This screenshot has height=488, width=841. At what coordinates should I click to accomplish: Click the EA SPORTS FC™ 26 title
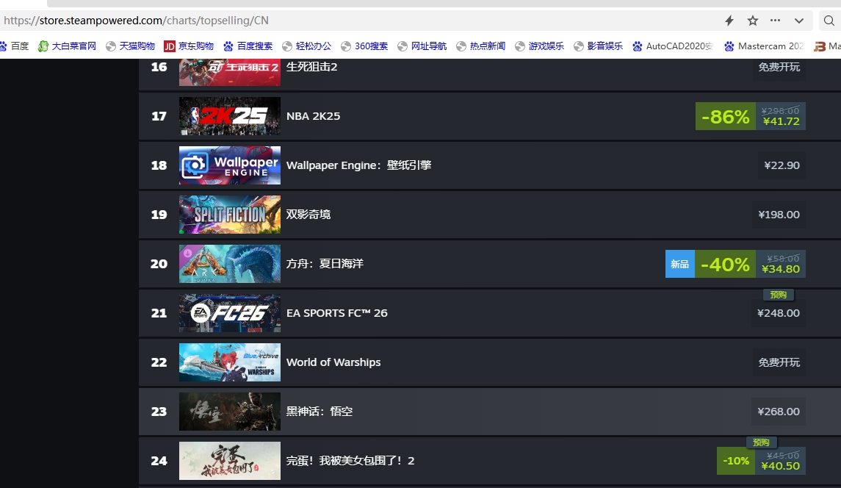coord(337,313)
